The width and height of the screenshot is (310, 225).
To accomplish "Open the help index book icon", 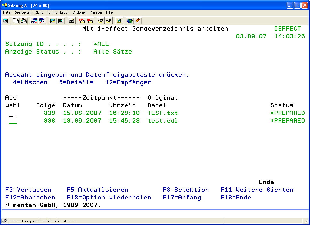I will tap(138, 21).
